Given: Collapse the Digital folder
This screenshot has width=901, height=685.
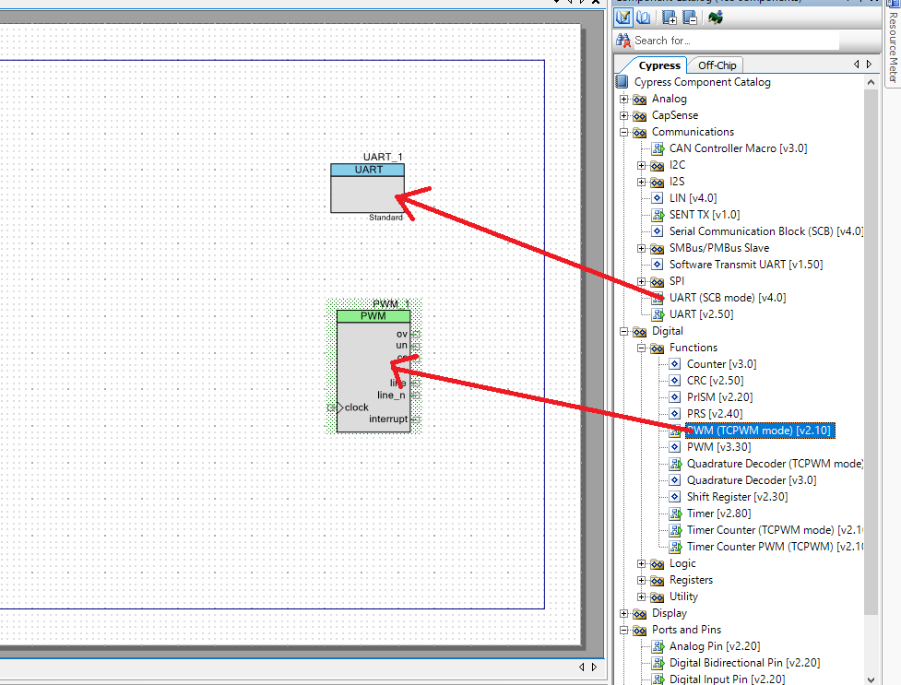Looking at the screenshot, I should (624, 332).
